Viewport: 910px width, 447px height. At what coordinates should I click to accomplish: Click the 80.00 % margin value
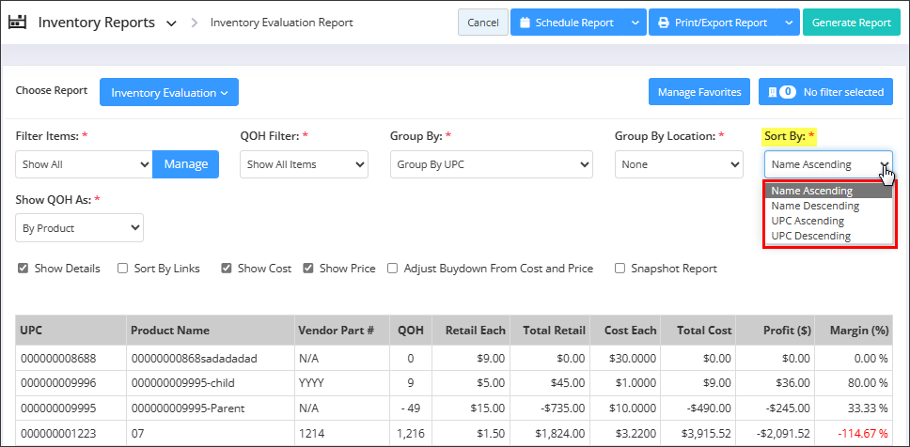pos(867,383)
